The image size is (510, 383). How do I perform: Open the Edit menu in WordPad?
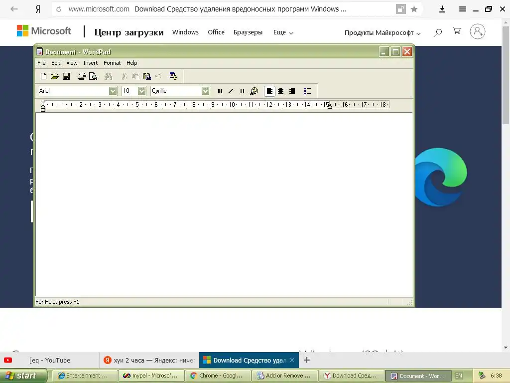(56, 63)
